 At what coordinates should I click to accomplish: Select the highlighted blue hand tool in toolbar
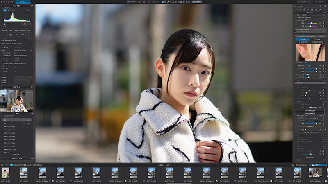click(x=162, y=2)
